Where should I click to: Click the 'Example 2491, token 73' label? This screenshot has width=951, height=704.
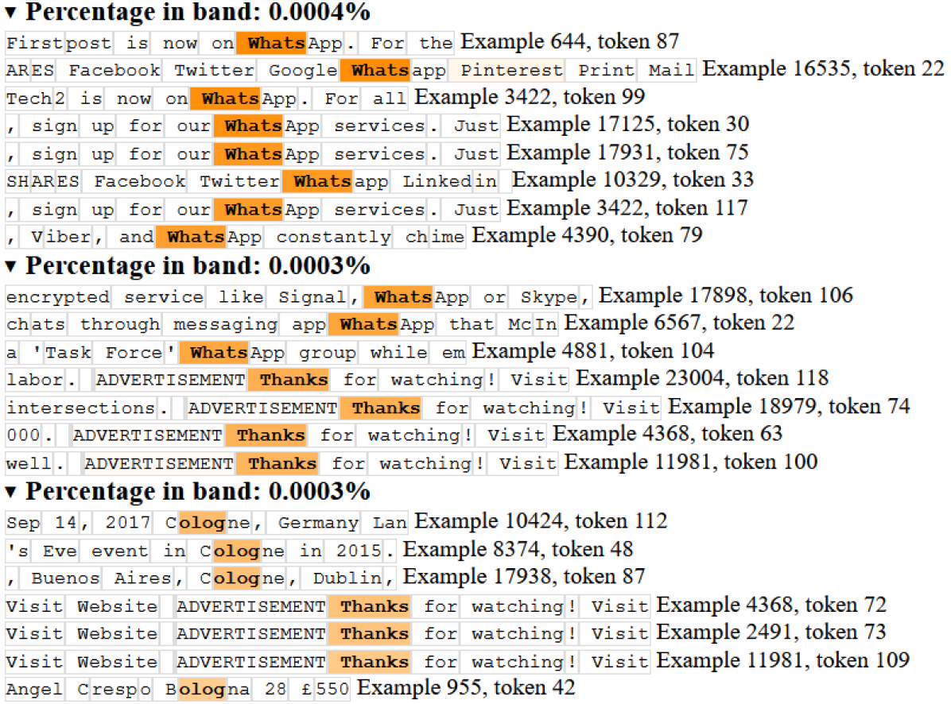click(771, 632)
